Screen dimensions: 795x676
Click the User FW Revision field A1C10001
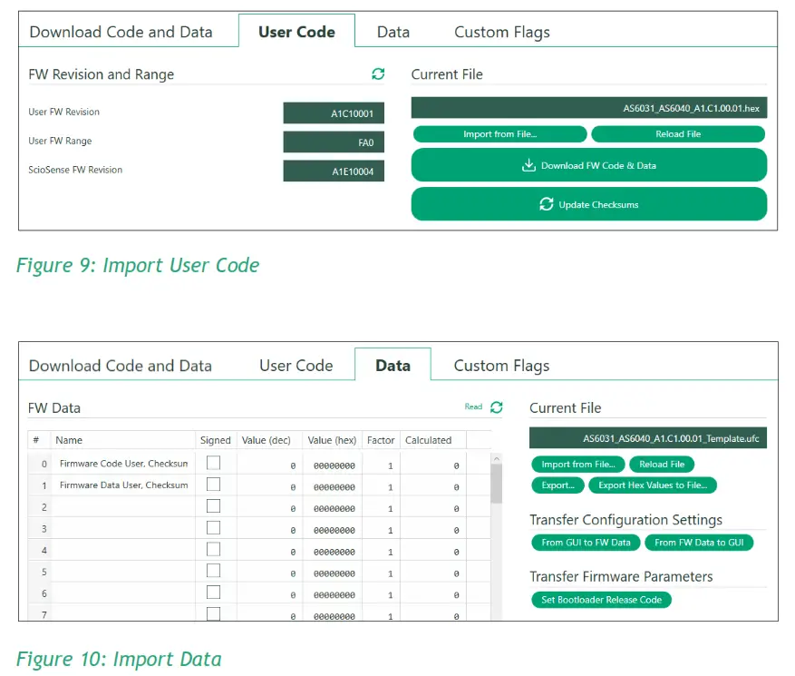[334, 113]
